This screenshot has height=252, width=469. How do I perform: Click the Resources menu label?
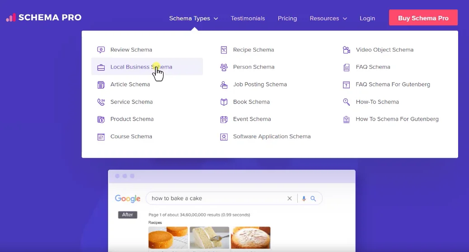tap(324, 18)
